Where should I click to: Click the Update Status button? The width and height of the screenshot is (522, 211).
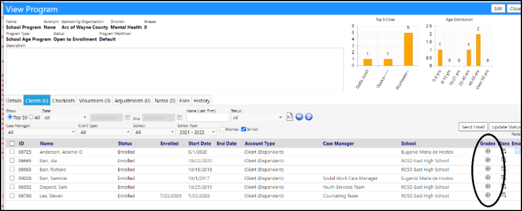tap(506, 127)
